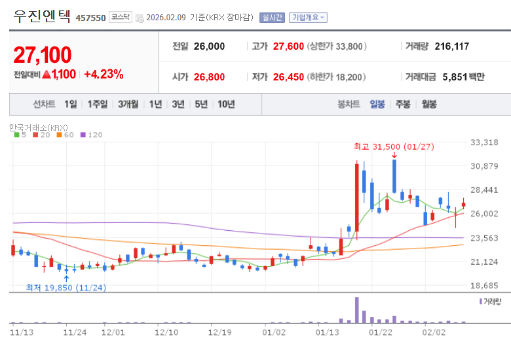Click the 코스닥 market badge

pos(121,17)
